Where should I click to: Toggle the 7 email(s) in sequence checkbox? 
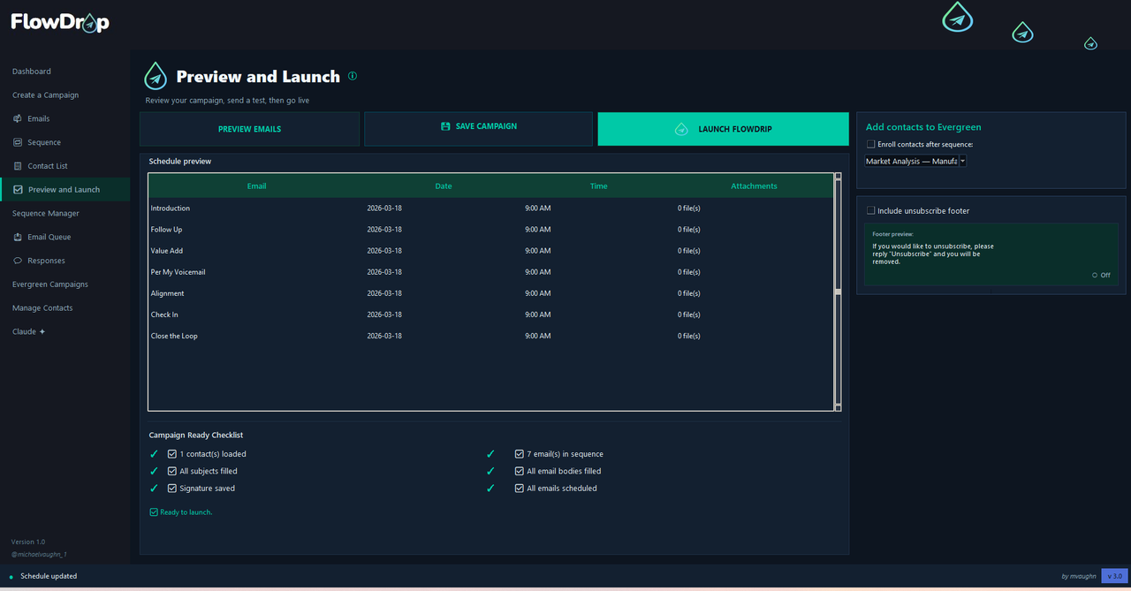point(520,454)
